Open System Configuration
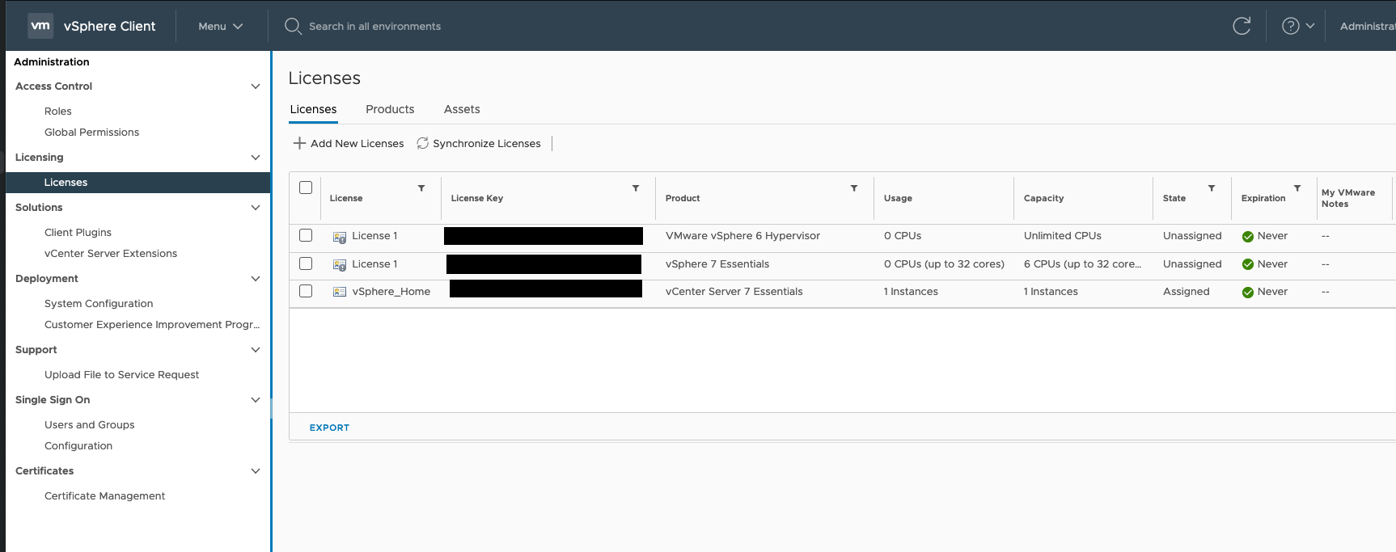The height and width of the screenshot is (552, 1396). coord(99,304)
